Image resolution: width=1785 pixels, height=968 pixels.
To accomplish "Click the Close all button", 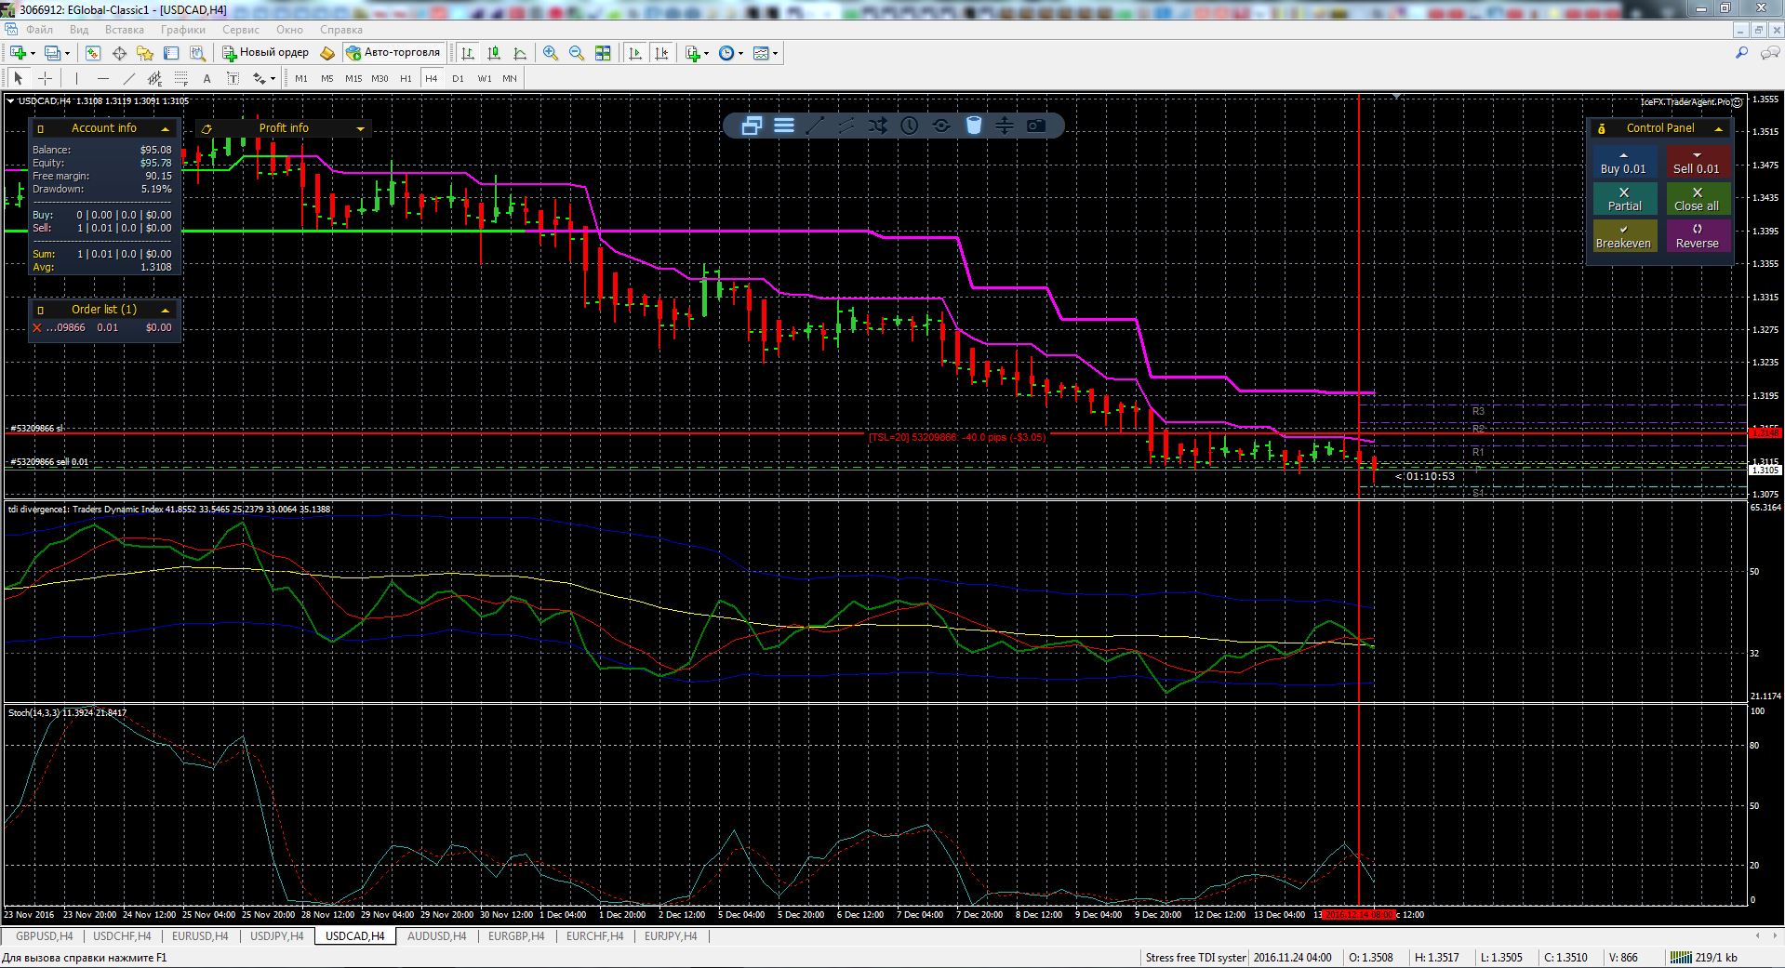I will (x=1697, y=199).
